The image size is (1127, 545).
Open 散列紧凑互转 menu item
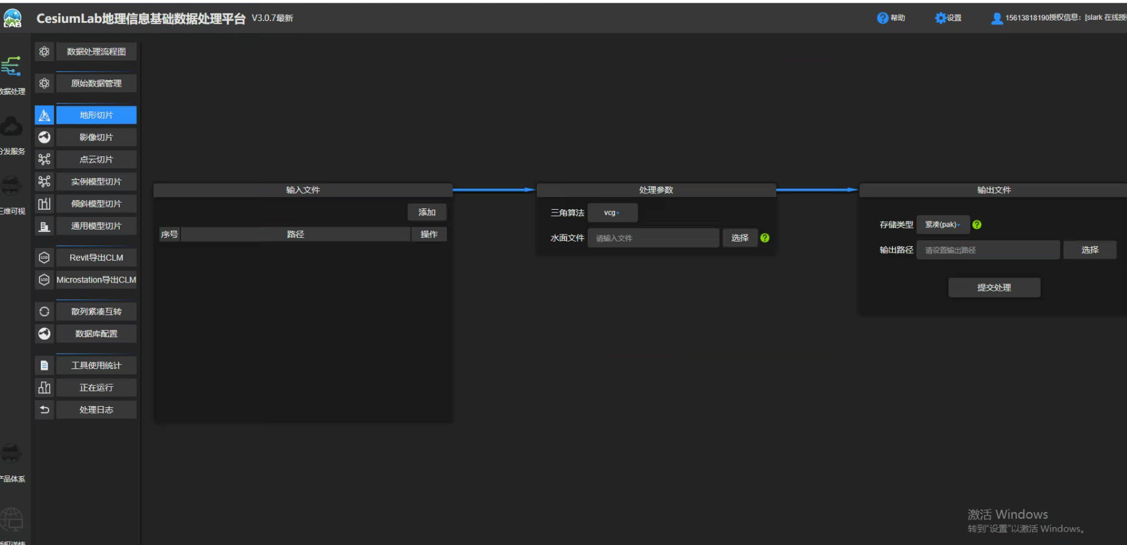click(96, 312)
